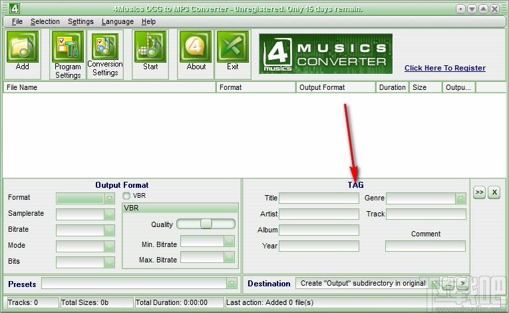Click 'Last action: Added 0 file(s)' status

coord(269,302)
